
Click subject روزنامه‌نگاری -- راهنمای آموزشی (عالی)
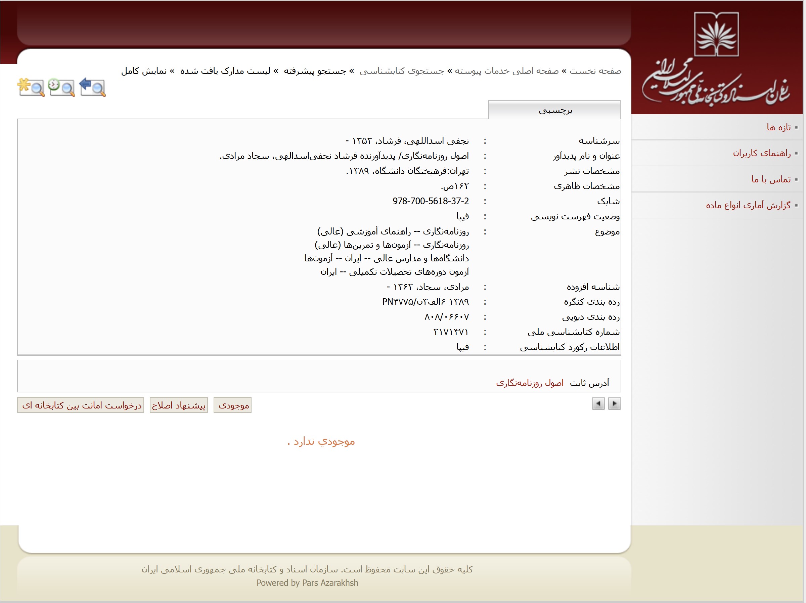pyautogui.click(x=393, y=231)
